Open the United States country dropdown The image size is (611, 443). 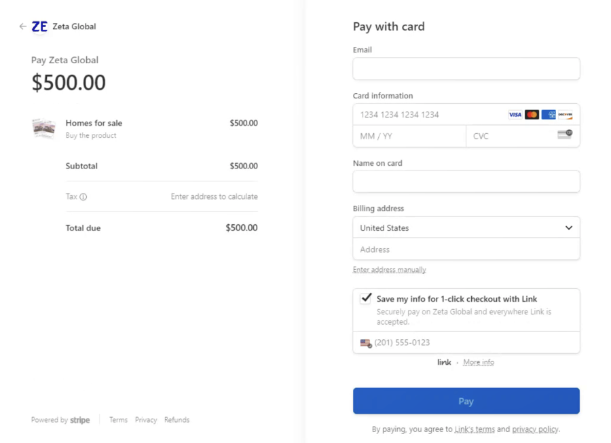pyautogui.click(x=466, y=228)
